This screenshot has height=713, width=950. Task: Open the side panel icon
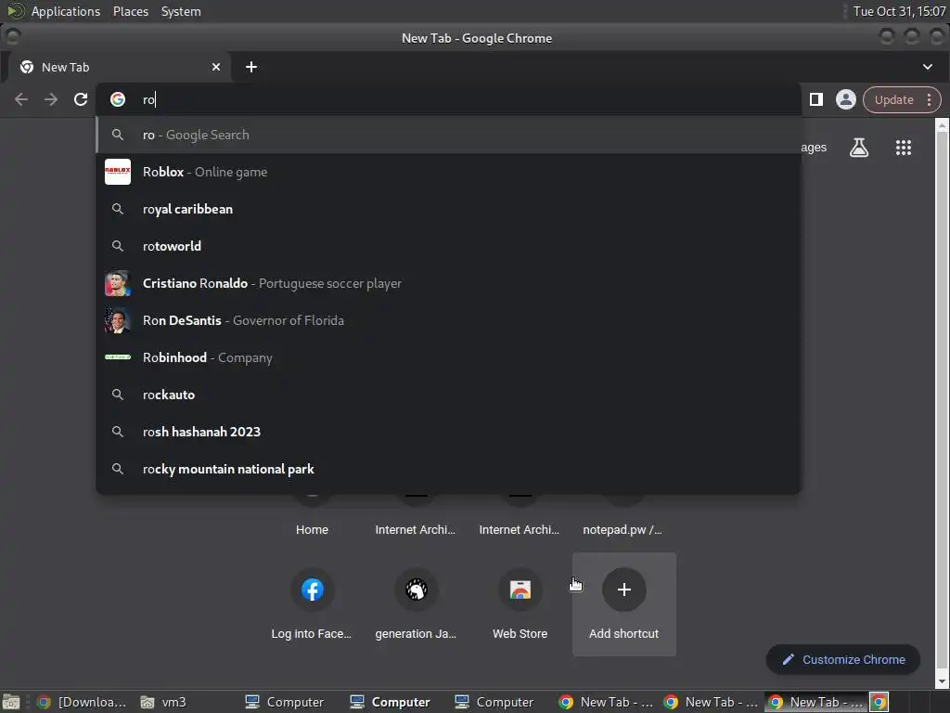coord(816,99)
